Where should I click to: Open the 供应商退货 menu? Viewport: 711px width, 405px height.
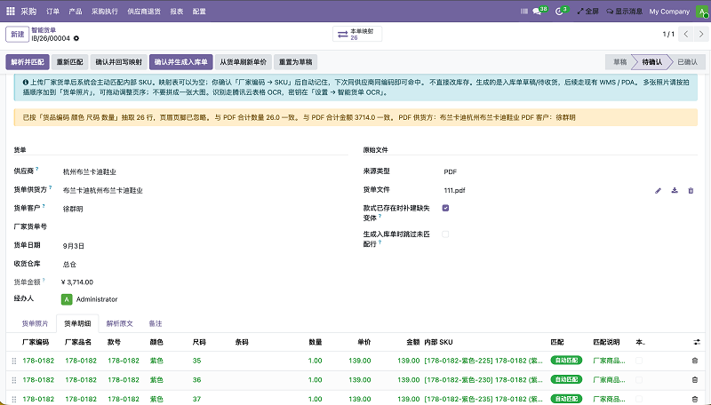click(x=144, y=12)
